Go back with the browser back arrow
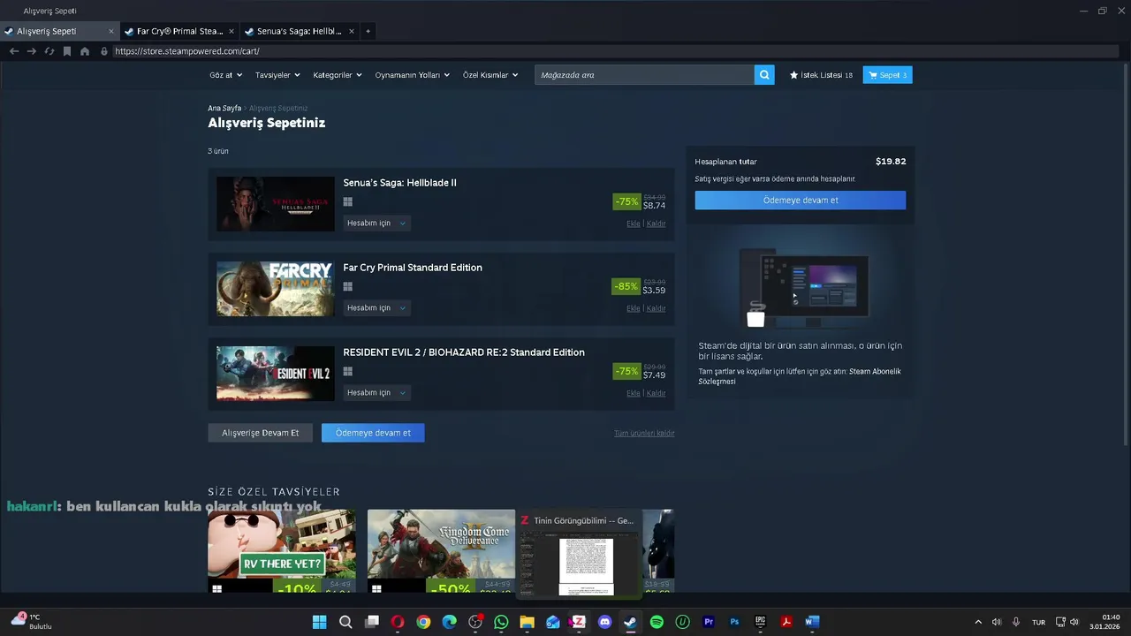The image size is (1131, 636). click(x=14, y=51)
